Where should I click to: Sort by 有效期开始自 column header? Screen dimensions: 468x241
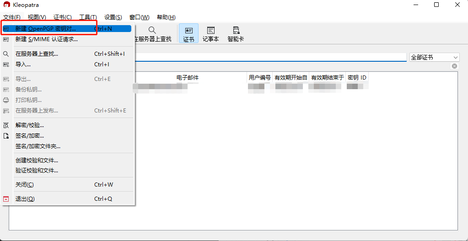tap(290, 78)
